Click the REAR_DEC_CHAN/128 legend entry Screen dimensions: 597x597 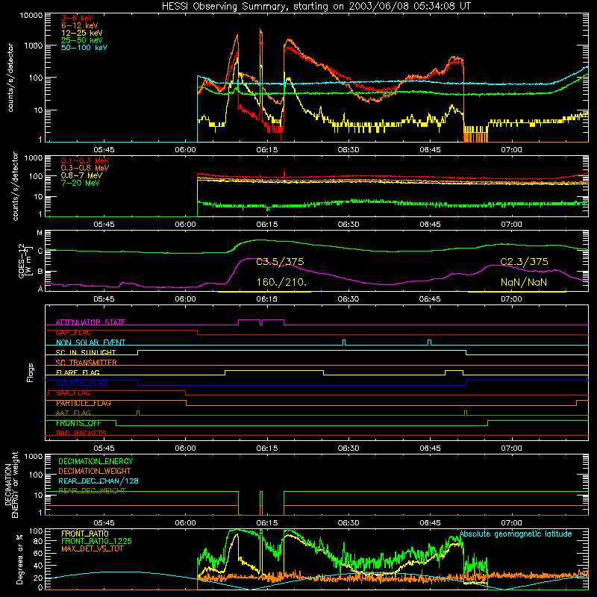[99, 481]
